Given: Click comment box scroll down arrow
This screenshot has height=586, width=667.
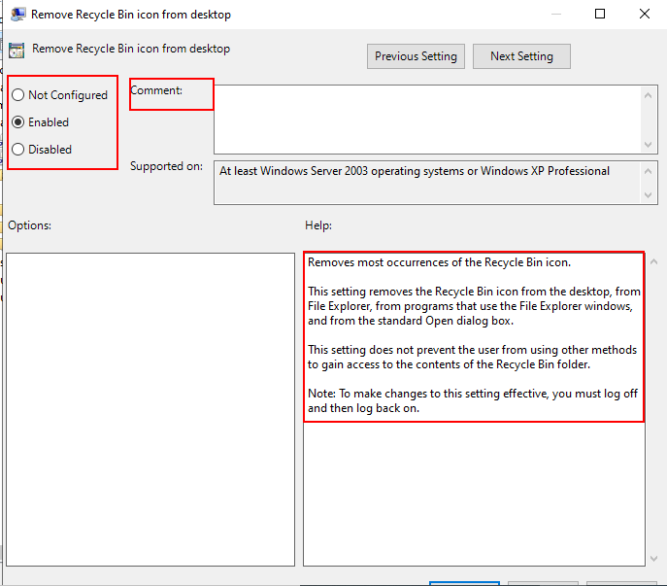Looking at the screenshot, I should pyautogui.click(x=648, y=145).
